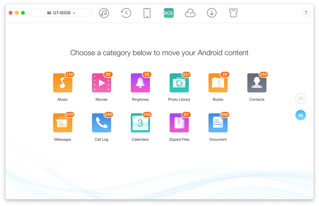
Task: Open the download arrow toolbar tab
Action: click(212, 13)
